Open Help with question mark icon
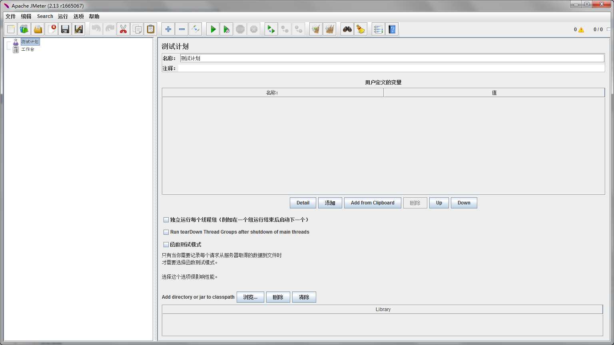 point(392,29)
